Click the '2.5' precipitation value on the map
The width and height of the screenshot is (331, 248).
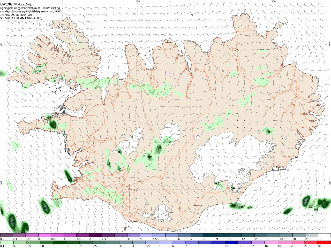tap(54, 125)
